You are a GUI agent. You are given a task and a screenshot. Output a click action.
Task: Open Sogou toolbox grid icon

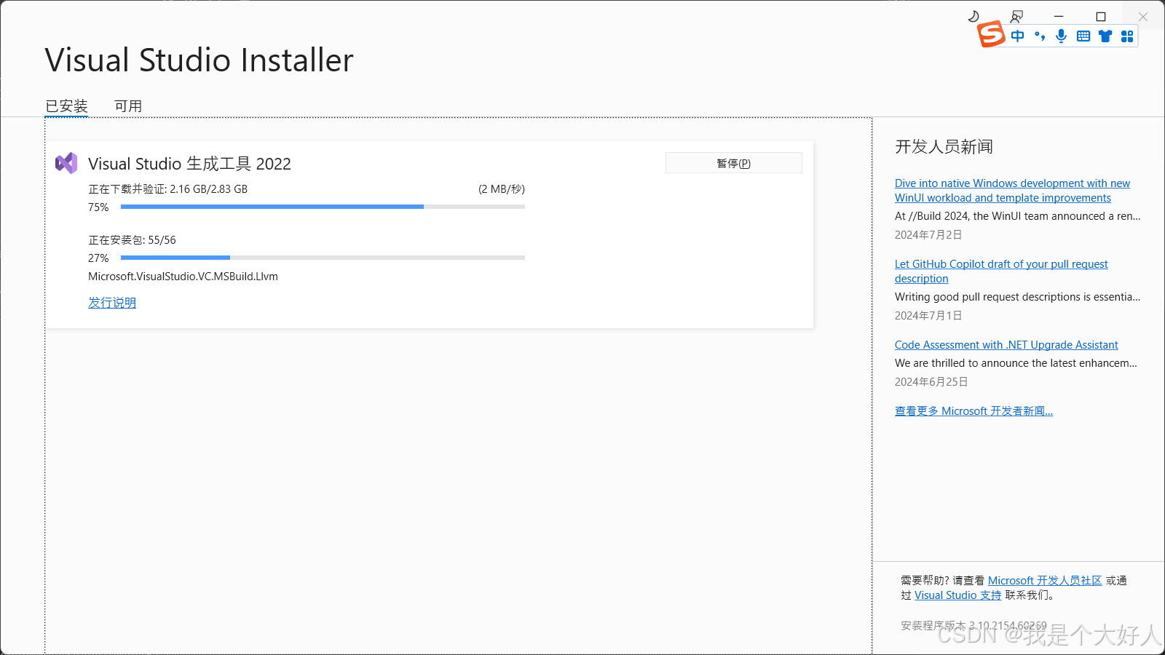click(x=1127, y=36)
